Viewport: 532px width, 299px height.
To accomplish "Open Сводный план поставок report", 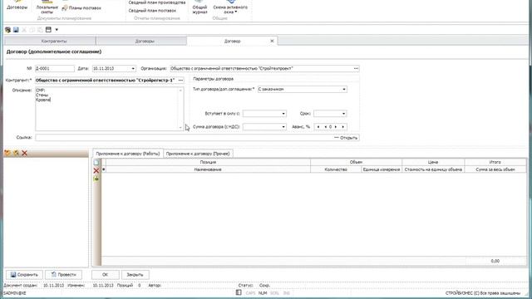I will [152, 11].
